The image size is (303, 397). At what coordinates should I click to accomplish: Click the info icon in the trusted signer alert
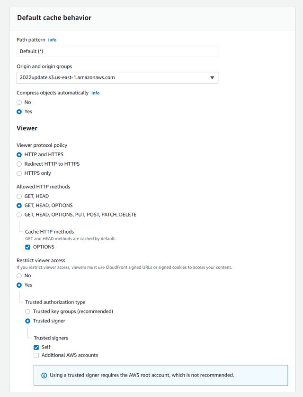[x=44, y=375]
